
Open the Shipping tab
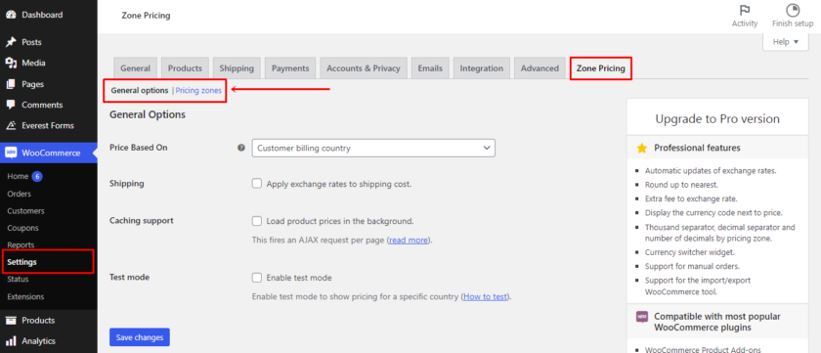pos(237,68)
